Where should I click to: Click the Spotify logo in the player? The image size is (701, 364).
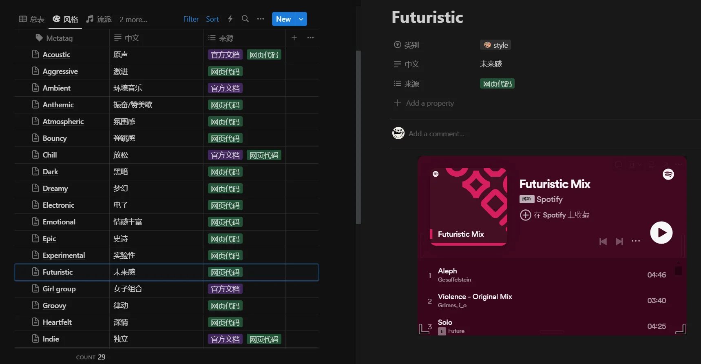pos(668,174)
